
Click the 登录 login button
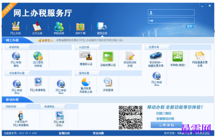(190, 26)
